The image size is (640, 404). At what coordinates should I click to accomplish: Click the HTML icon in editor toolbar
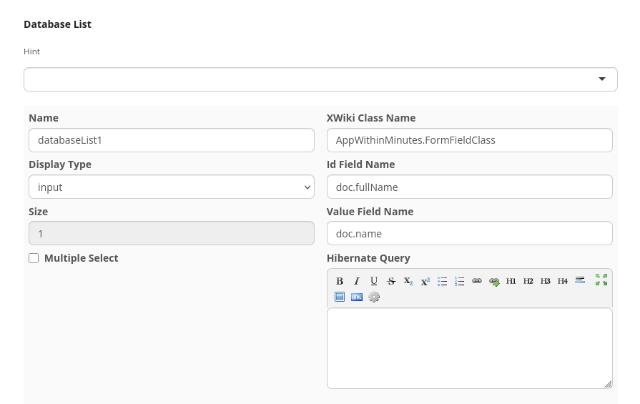(x=357, y=297)
